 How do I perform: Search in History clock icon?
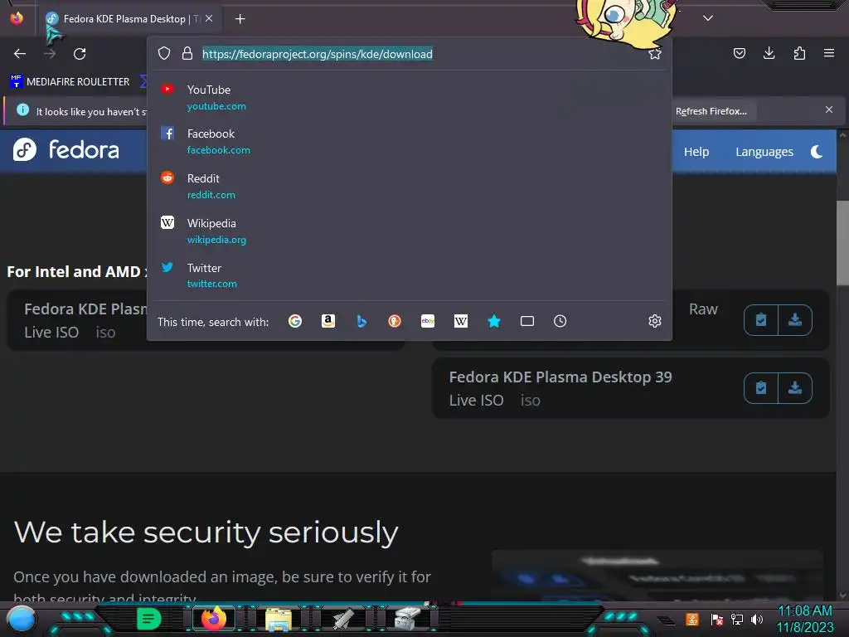coord(560,321)
